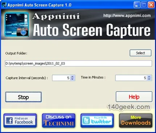Screen dimensions: 156x133
Task: Stop the screen capture
Action: point(24,97)
